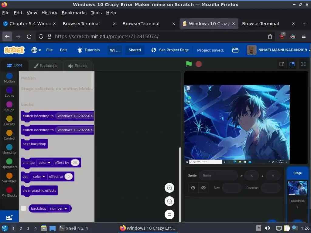Toggle the backdrop number checkbox
Image resolution: width=311 pixels, height=233 pixels.
[23, 208]
